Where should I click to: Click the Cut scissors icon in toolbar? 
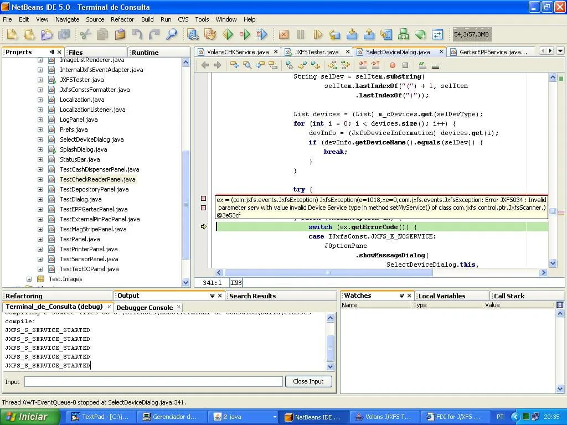(x=85, y=34)
